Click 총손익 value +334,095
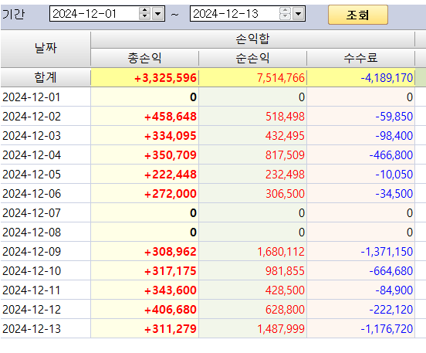 tap(171, 136)
